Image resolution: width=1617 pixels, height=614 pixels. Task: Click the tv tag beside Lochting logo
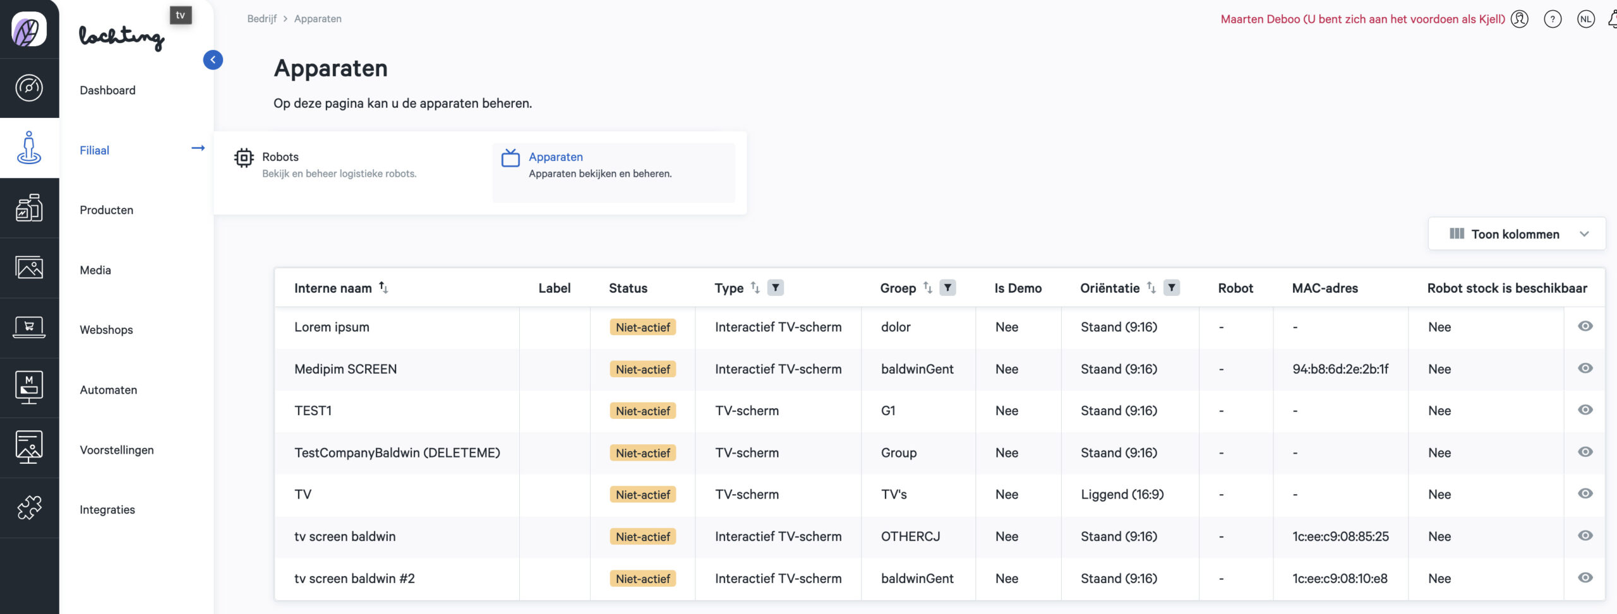click(x=181, y=15)
